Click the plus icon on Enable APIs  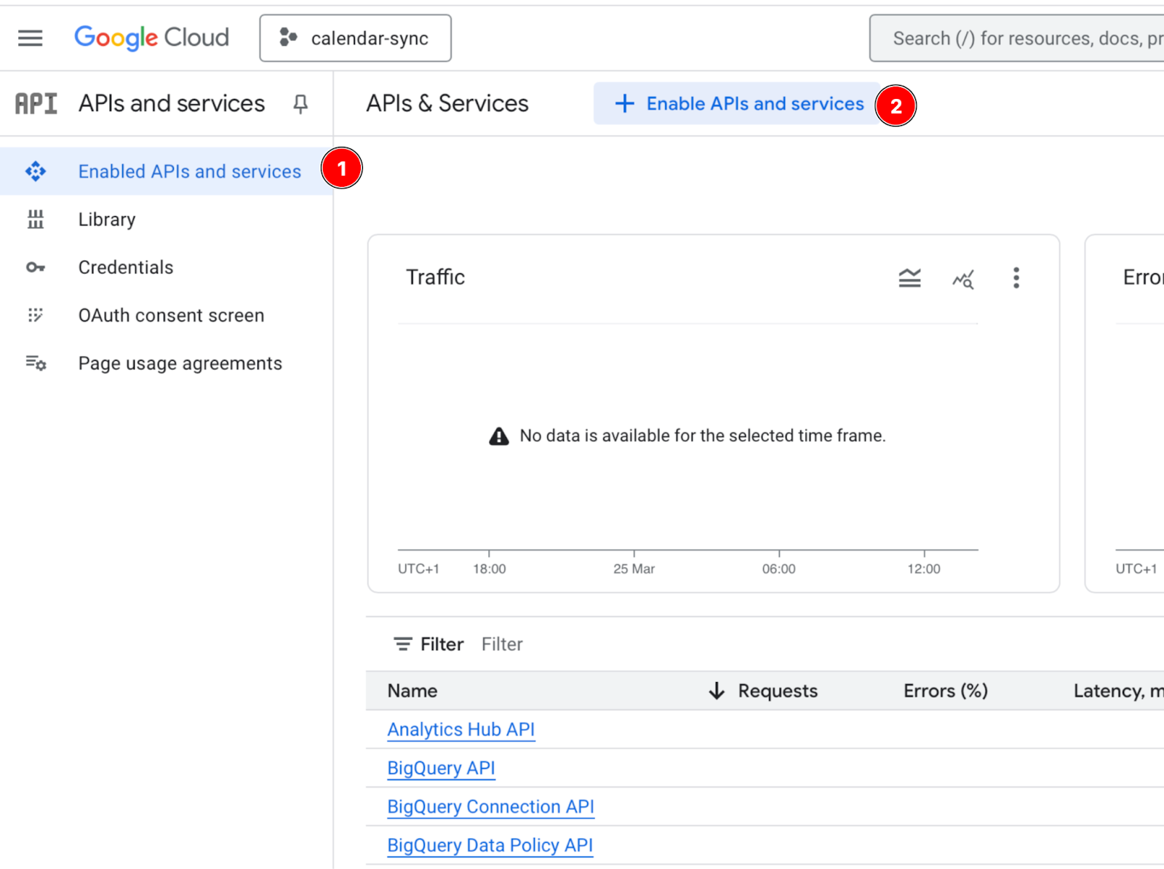[x=624, y=104]
